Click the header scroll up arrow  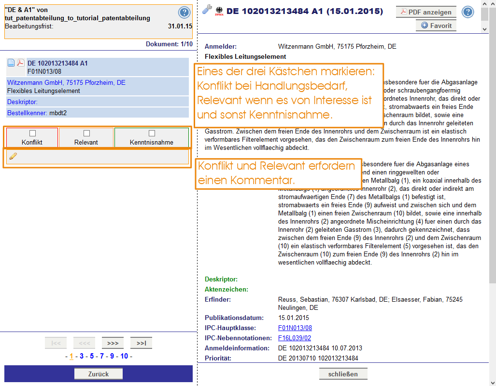coord(484,4)
